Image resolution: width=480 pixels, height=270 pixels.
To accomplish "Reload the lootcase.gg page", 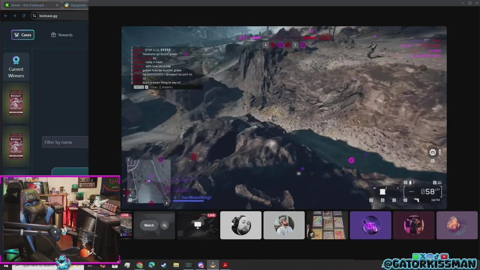I will coord(24,16).
